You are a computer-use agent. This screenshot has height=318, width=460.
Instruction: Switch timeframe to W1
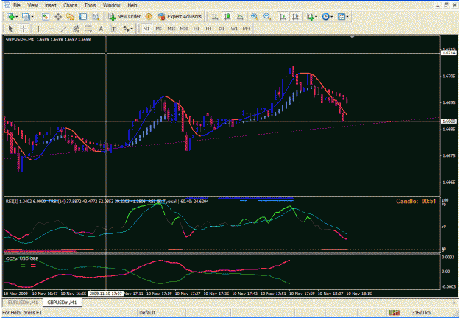pyautogui.click(x=234, y=29)
